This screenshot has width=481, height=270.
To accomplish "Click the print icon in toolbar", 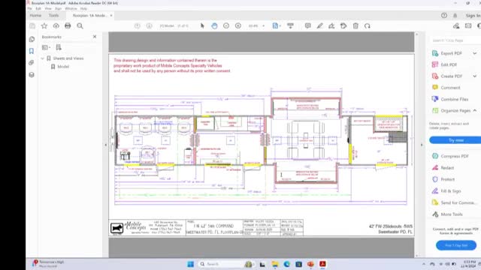I will click(x=68, y=26).
